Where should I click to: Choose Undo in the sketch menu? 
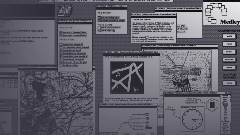coord(225,129)
